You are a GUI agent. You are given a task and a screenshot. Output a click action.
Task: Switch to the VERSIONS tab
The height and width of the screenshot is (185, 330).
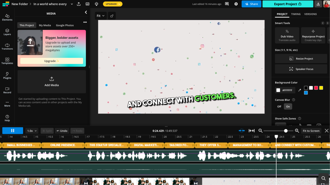click(310, 14)
